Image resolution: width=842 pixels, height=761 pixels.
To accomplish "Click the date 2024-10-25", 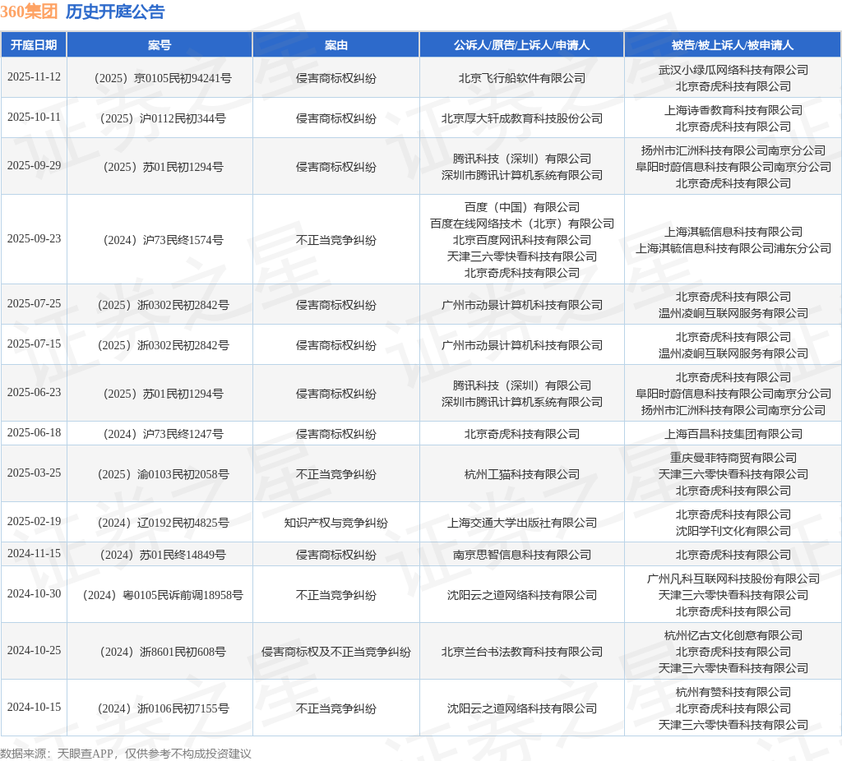I will pos(34,650).
